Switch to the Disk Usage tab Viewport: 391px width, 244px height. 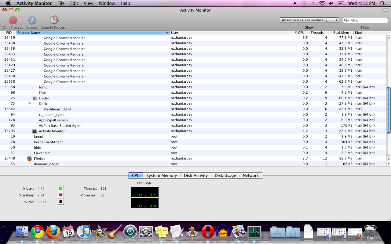[225, 176]
